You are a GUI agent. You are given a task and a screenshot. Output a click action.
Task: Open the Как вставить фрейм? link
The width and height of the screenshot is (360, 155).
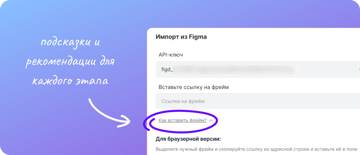point(182,120)
